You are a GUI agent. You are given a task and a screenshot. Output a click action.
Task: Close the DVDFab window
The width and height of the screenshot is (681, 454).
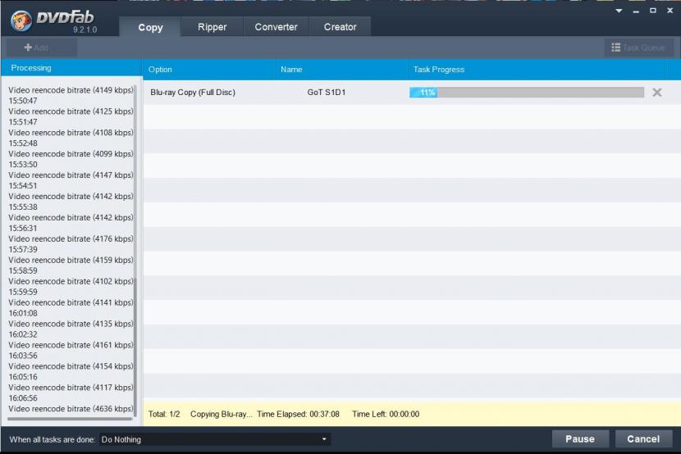click(670, 11)
